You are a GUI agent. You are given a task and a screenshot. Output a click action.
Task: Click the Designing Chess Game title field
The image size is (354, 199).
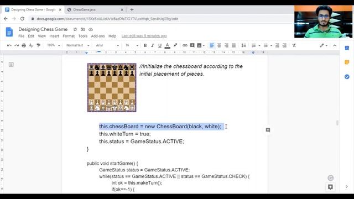click(43, 29)
